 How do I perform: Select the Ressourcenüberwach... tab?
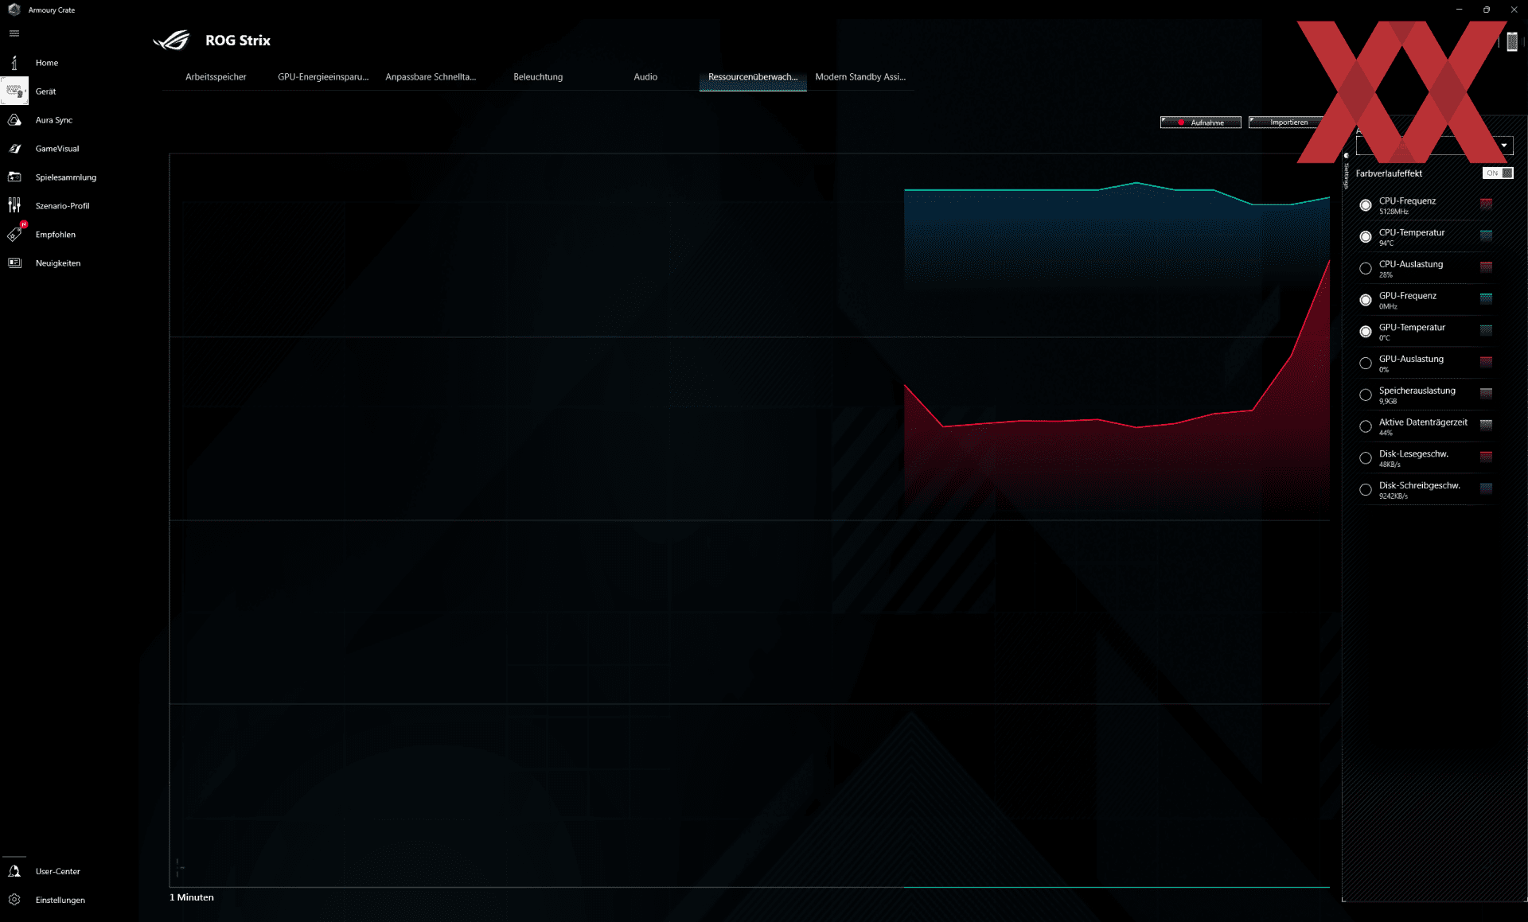click(x=753, y=77)
